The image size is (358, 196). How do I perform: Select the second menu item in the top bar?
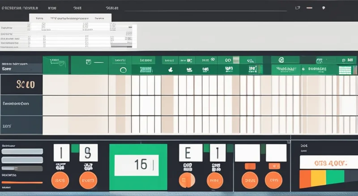point(52,8)
